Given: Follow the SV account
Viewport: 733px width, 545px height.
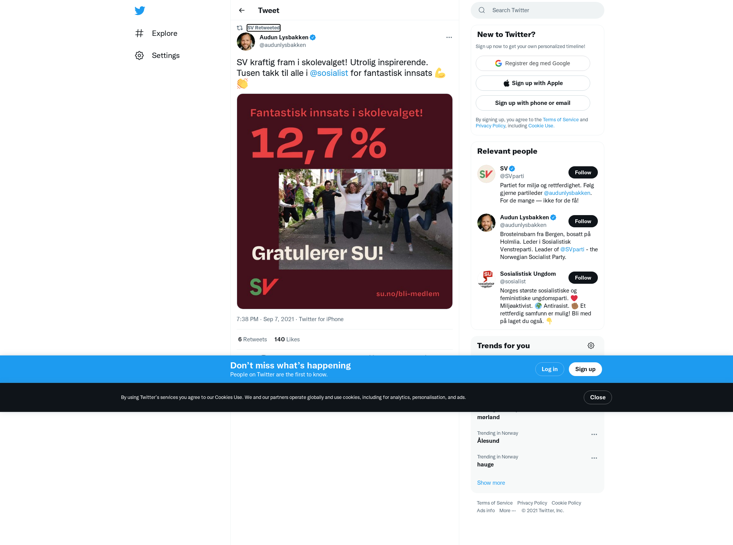Looking at the screenshot, I should (x=583, y=172).
